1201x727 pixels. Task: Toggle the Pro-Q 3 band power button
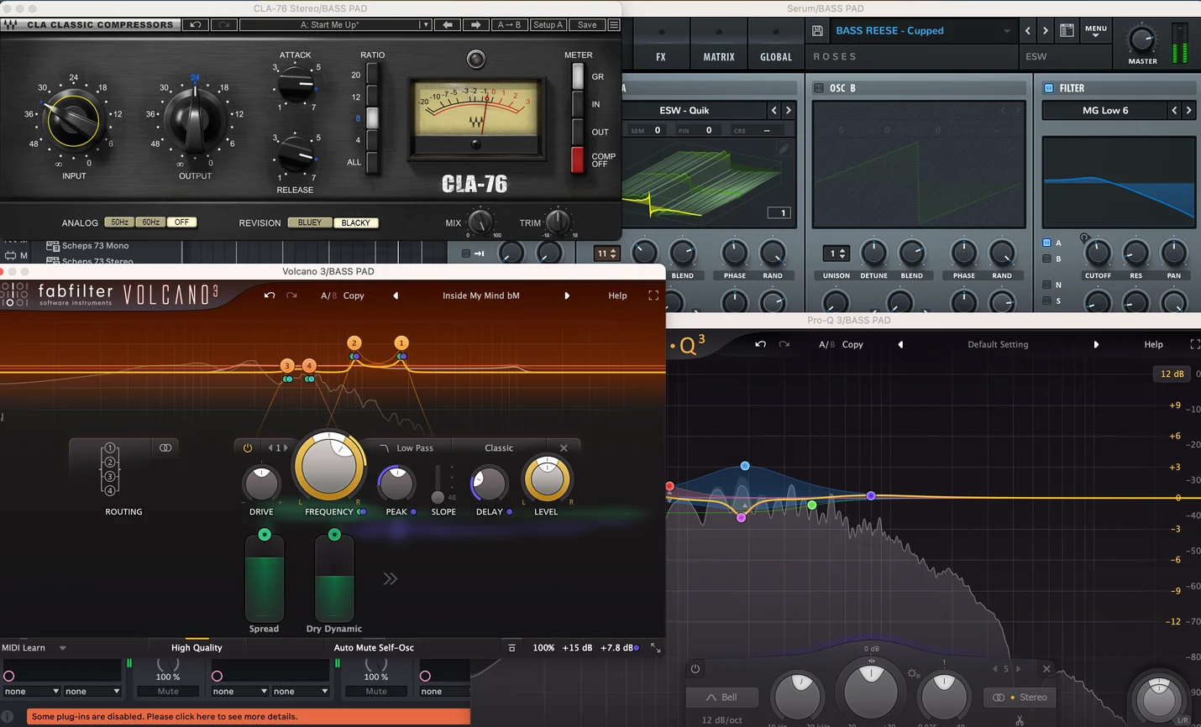pos(695,669)
